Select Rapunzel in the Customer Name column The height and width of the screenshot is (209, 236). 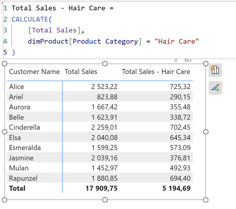pyautogui.click(x=23, y=178)
